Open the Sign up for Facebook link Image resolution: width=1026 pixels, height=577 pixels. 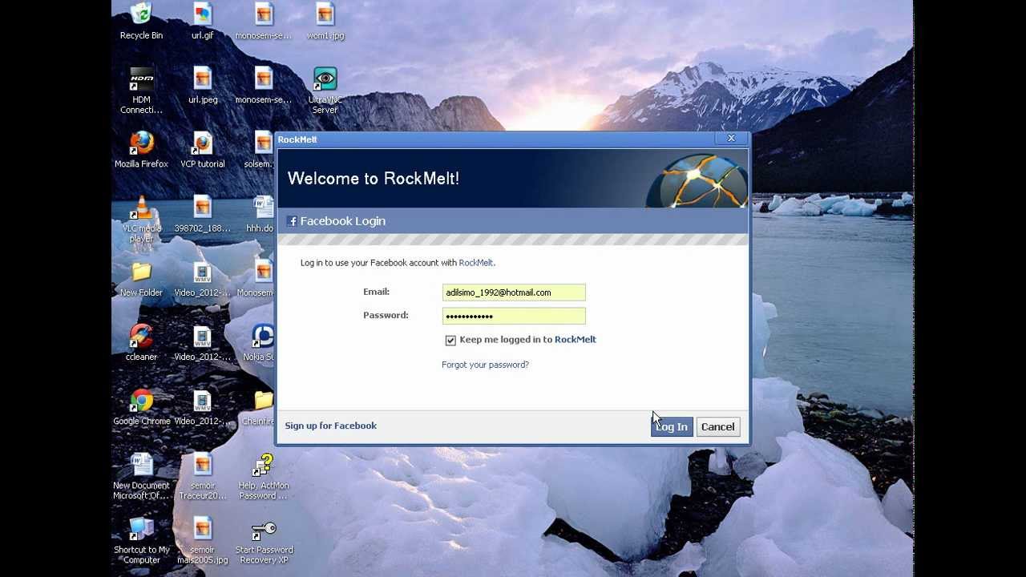[x=330, y=426]
